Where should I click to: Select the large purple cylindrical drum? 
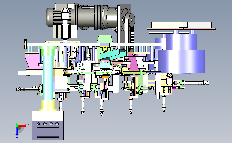182,61
